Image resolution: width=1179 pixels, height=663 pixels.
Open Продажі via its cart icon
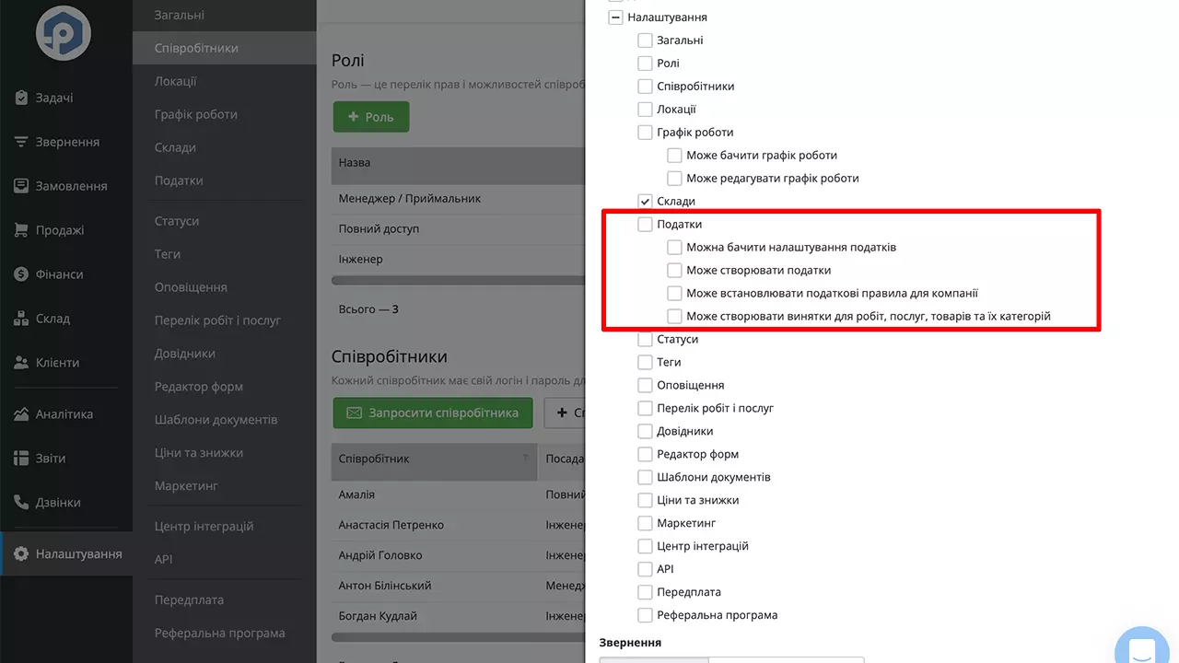click(21, 230)
